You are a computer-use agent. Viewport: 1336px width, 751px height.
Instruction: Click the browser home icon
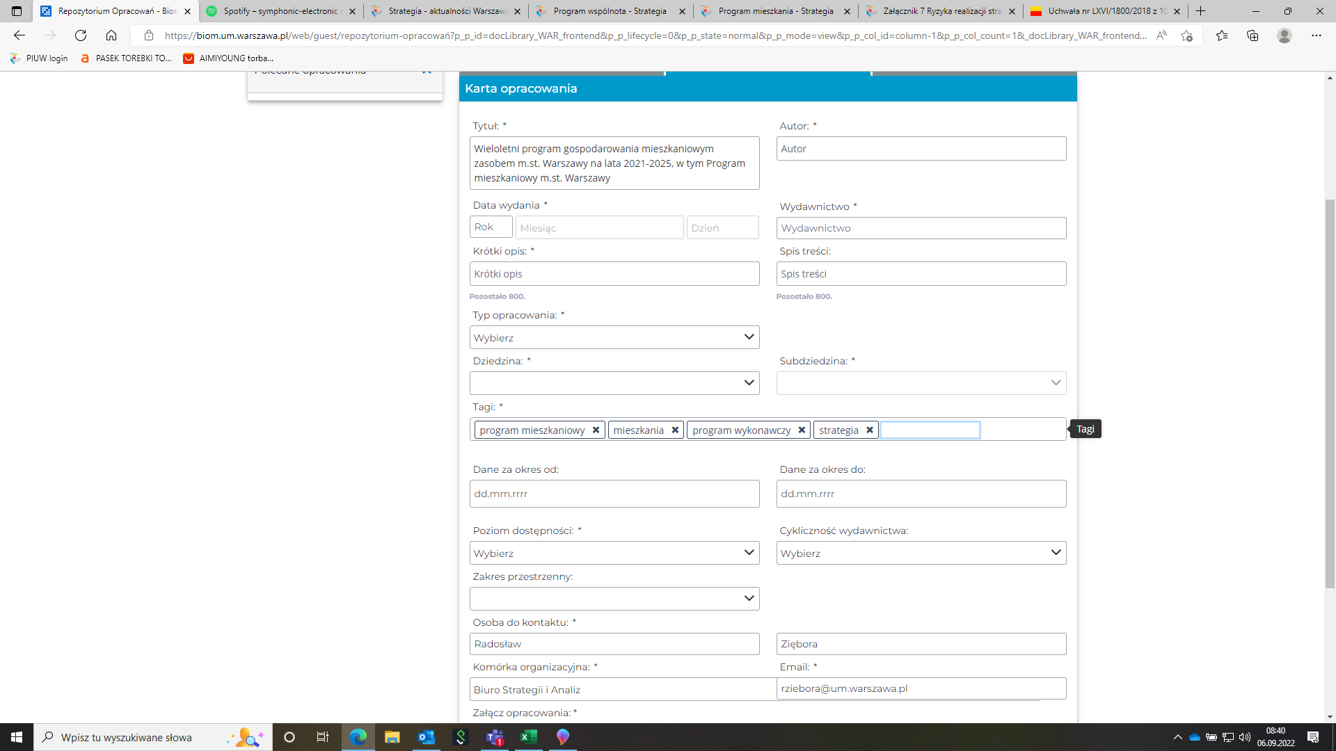(111, 35)
